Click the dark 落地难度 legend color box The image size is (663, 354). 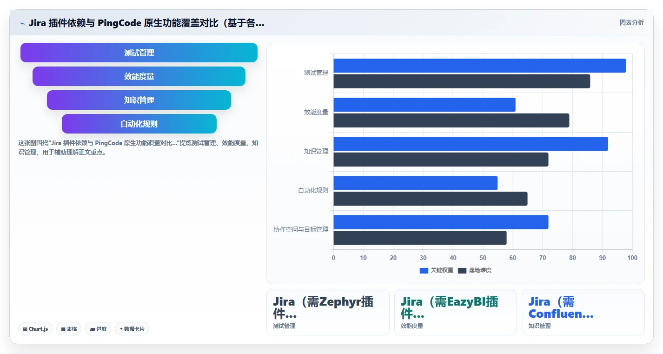(462, 270)
